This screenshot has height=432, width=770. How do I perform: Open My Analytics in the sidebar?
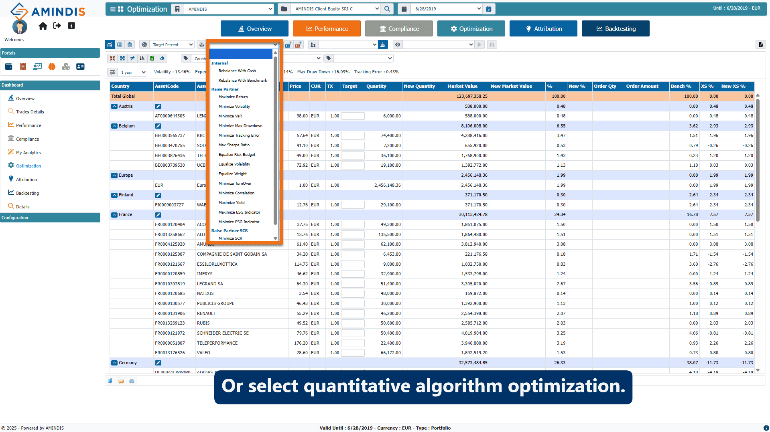(28, 153)
